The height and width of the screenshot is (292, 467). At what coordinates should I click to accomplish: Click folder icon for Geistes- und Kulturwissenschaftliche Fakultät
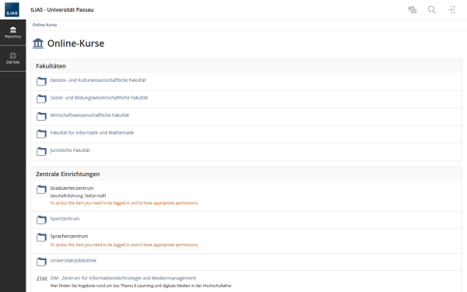41,81
